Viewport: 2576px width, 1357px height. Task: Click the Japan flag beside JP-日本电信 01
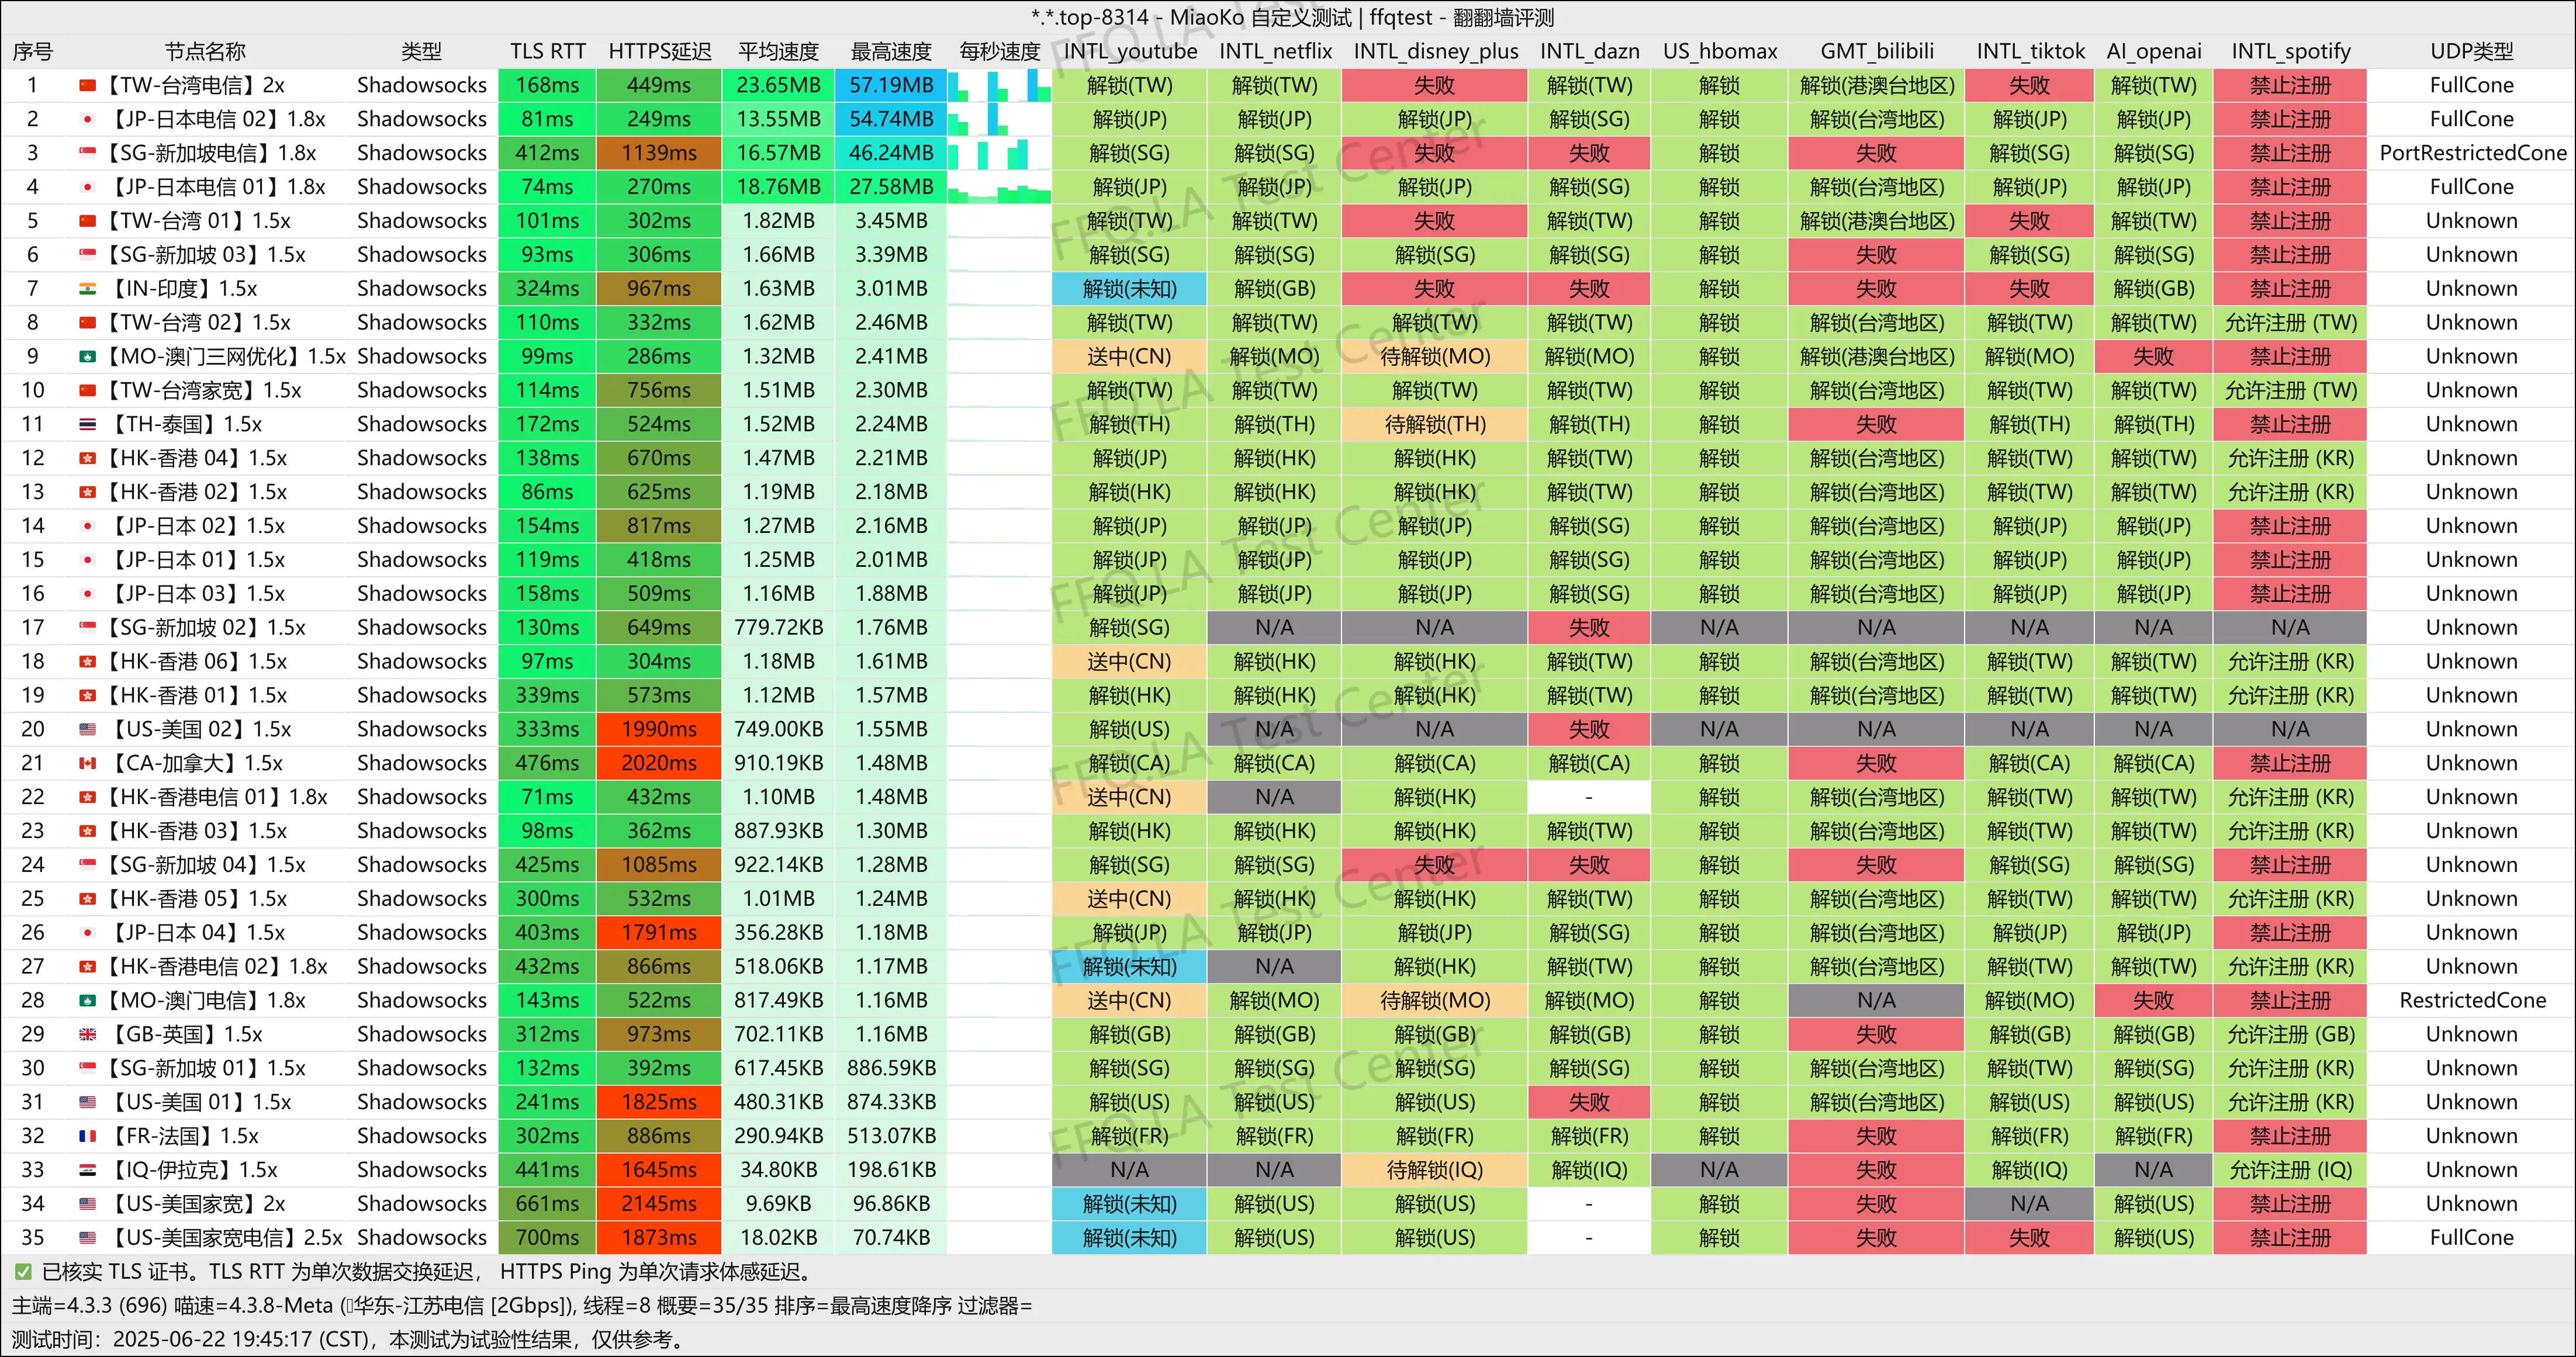(x=87, y=187)
